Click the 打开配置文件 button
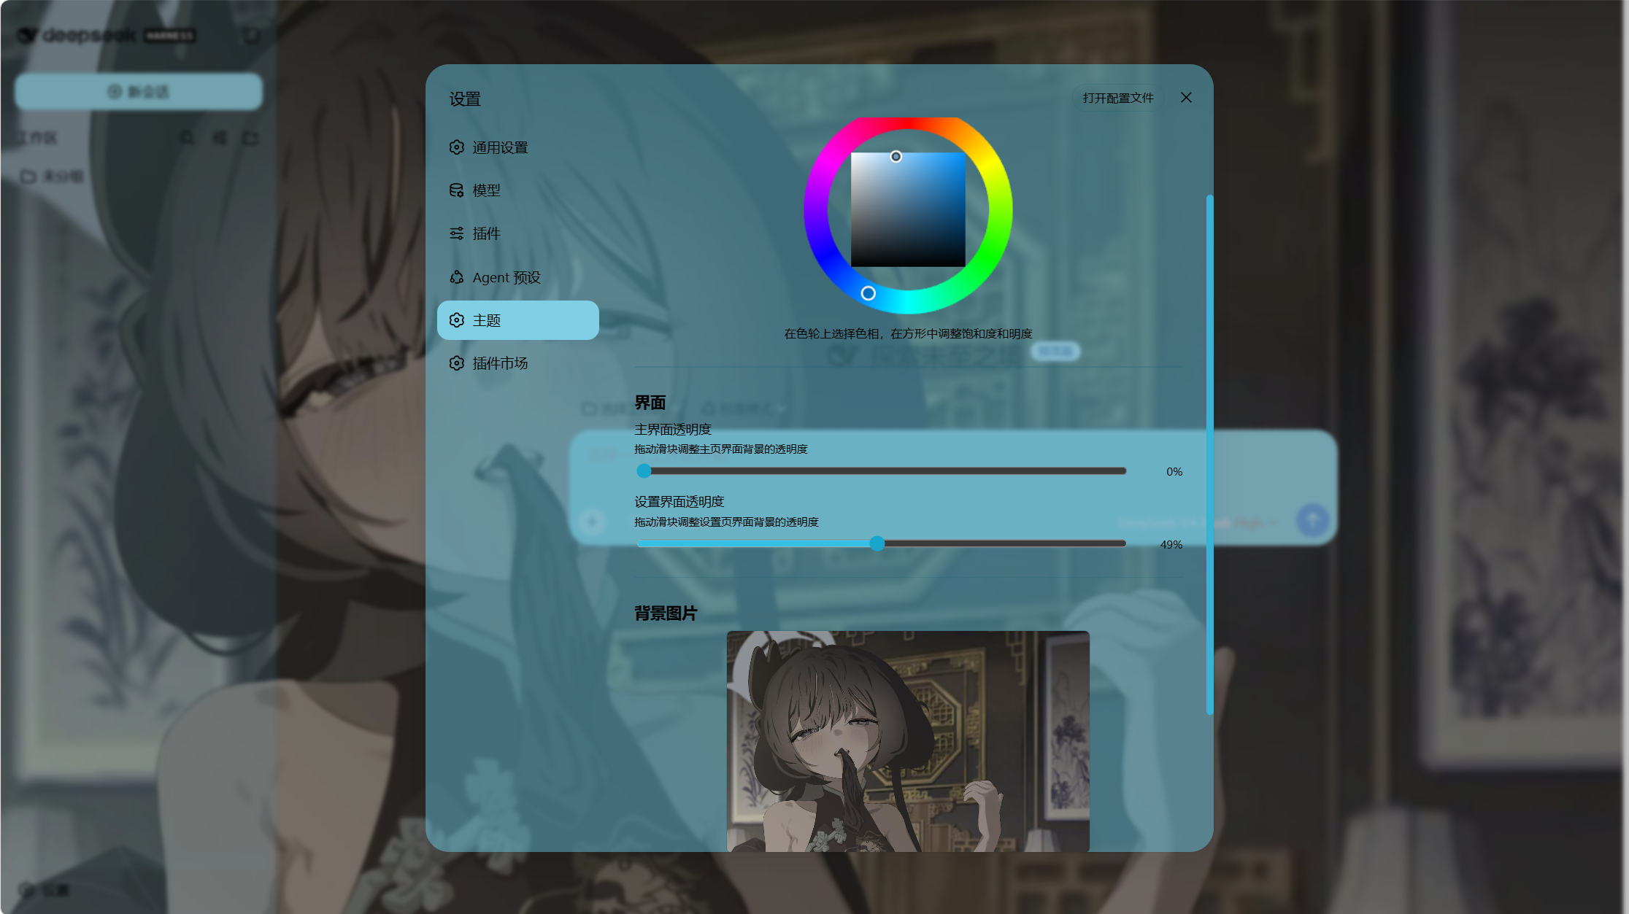Viewport: 1629px width, 914px height. pyautogui.click(x=1118, y=98)
